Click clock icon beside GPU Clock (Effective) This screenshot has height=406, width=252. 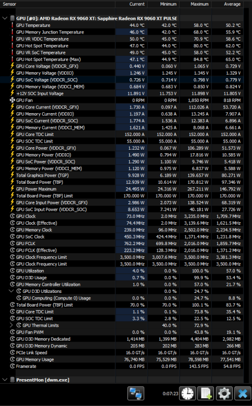pos(12,223)
